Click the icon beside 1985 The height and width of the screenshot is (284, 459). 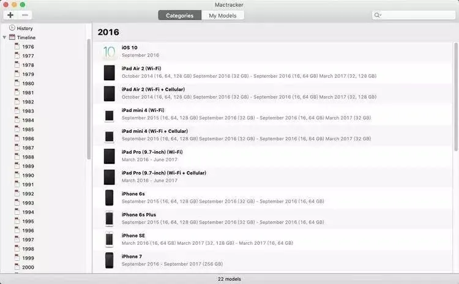[17, 129]
